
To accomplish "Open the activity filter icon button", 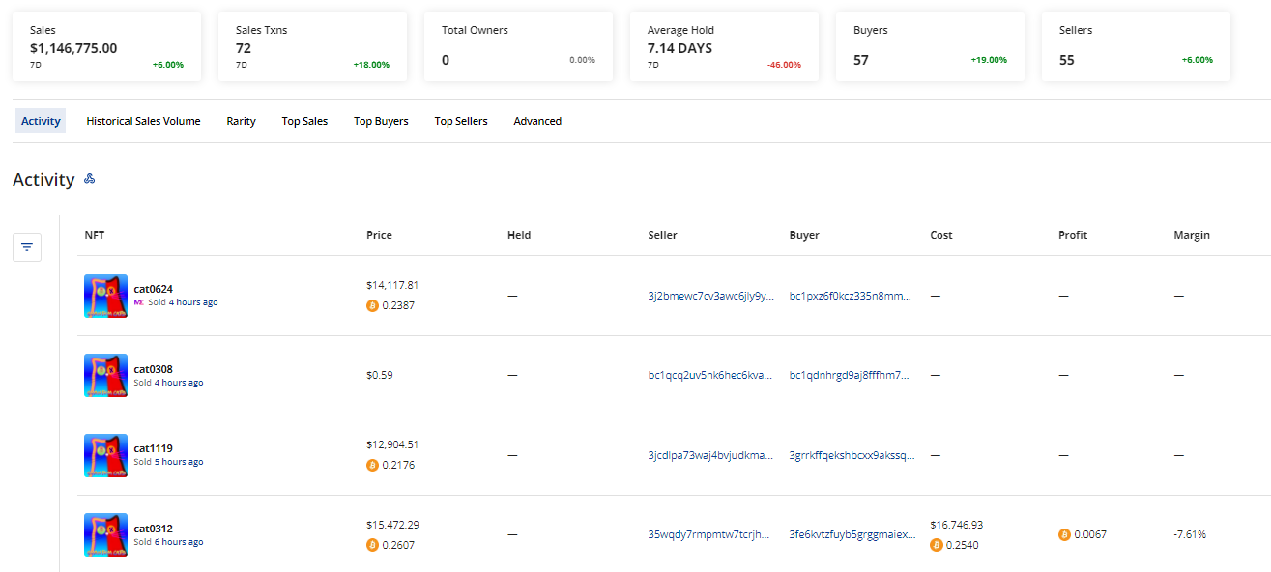I will point(27,247).
